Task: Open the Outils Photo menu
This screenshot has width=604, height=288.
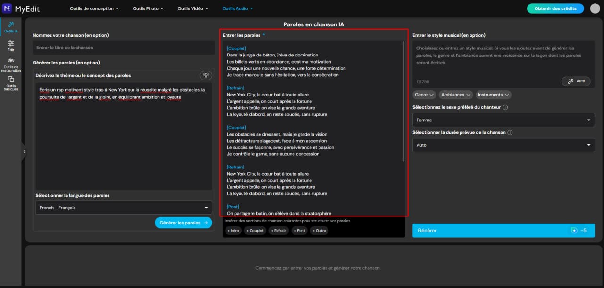Action: pyautogui.click(x=148, y=8)
